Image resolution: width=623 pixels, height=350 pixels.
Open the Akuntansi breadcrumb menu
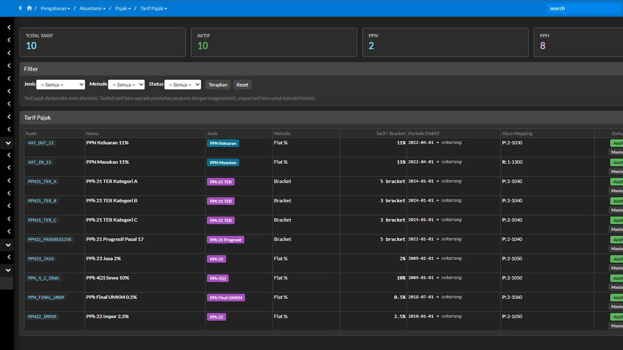click(92, 8)
